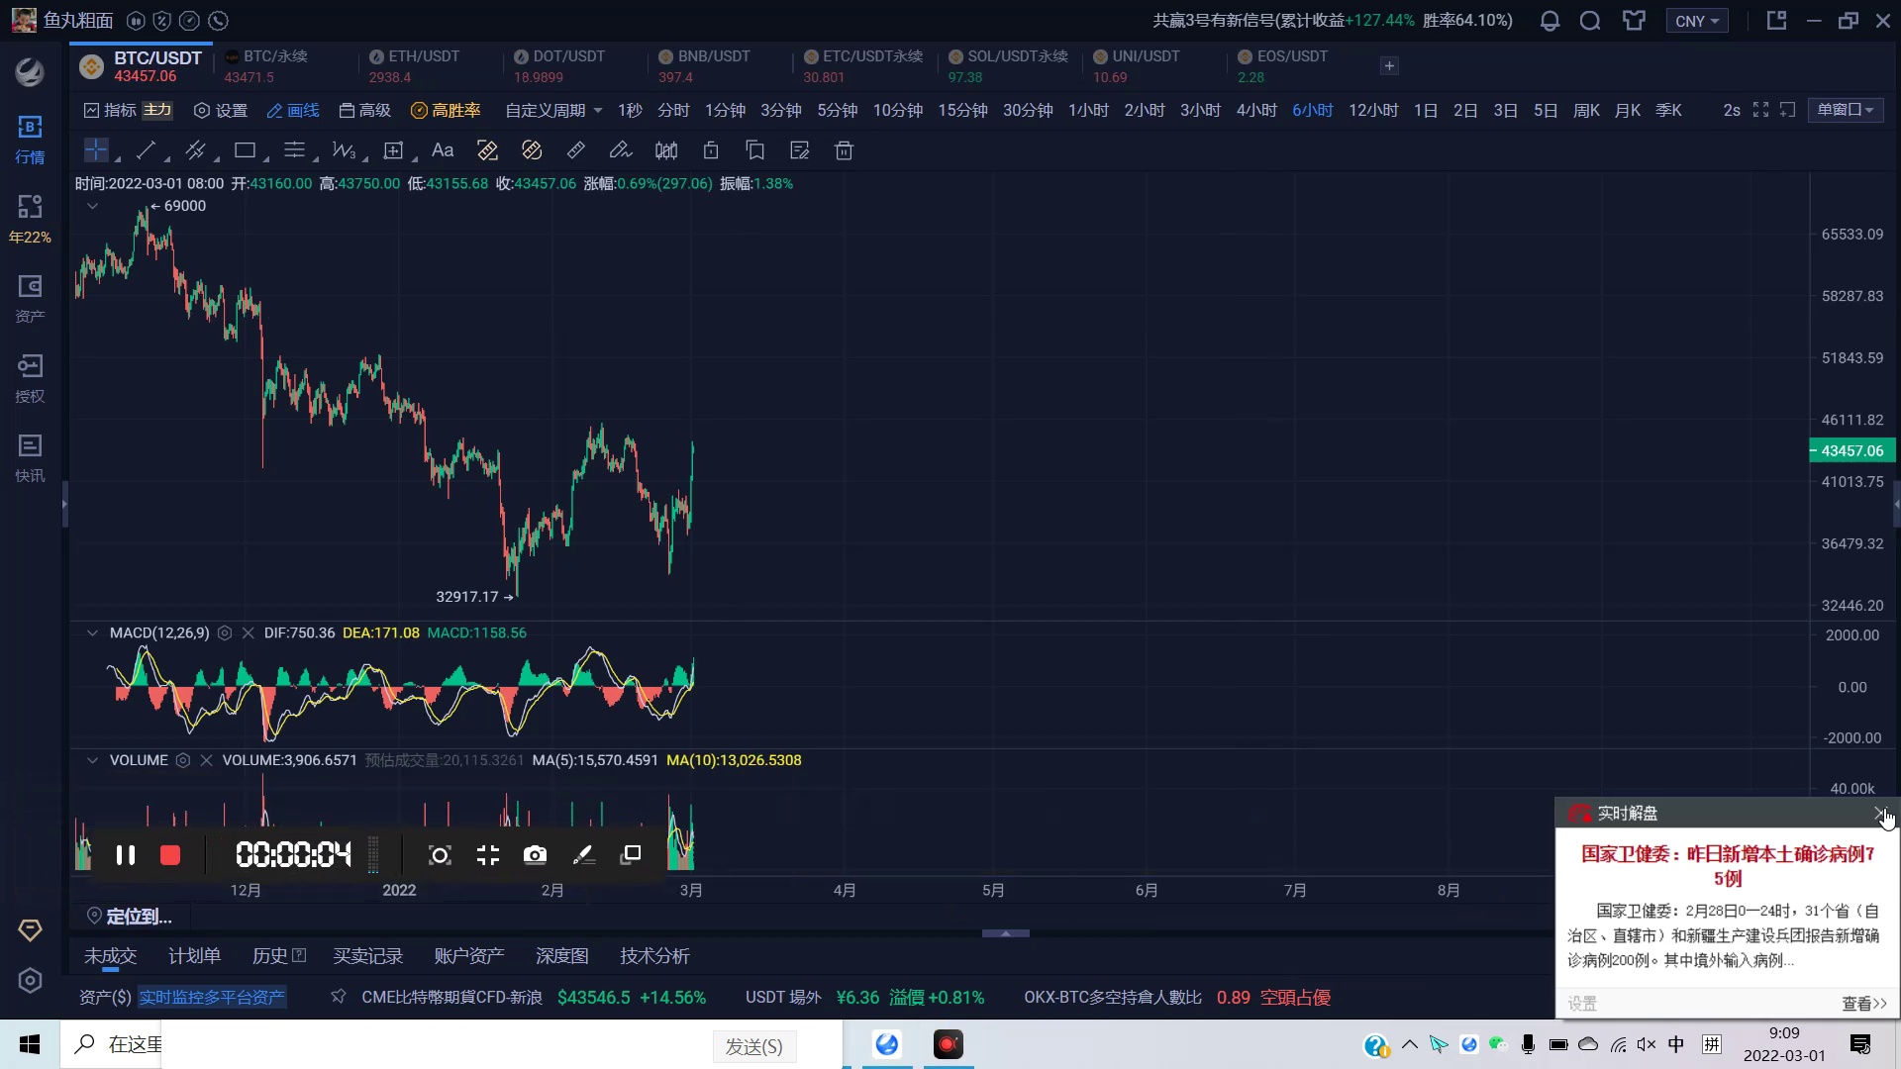Open the 自定义周期 dropdown
1901x1069 pixels.
(x=553, y=110)
